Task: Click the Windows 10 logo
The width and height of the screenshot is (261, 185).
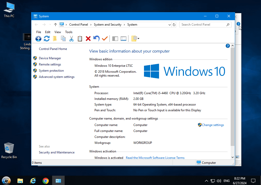Action: (184, 71)
